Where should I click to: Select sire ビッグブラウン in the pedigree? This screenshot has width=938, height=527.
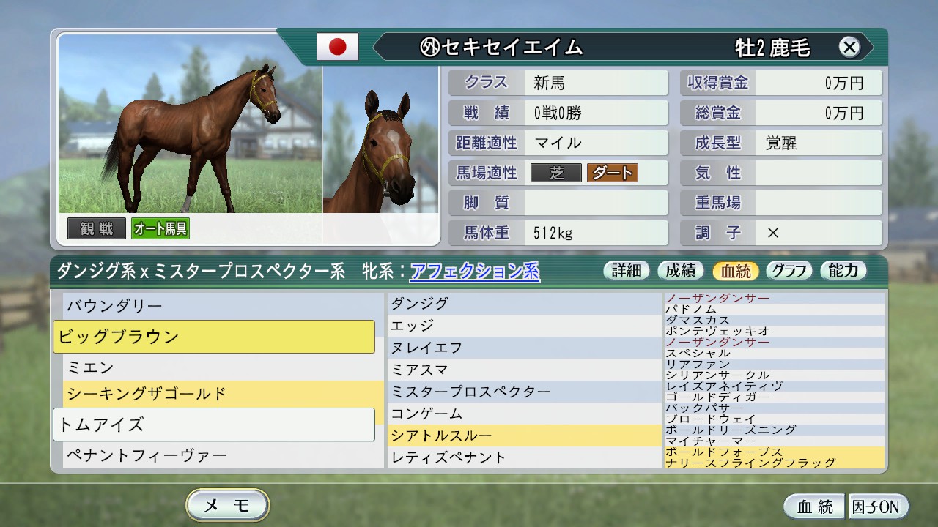point(214,337)
